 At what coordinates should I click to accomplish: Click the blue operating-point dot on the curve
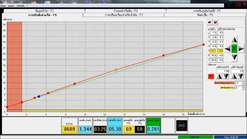39,97
